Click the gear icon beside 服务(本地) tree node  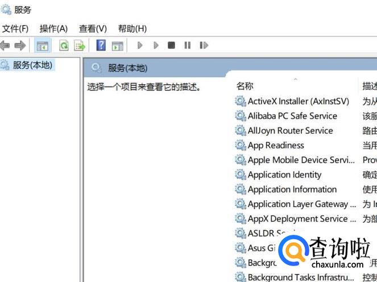(x=5, y=65)
